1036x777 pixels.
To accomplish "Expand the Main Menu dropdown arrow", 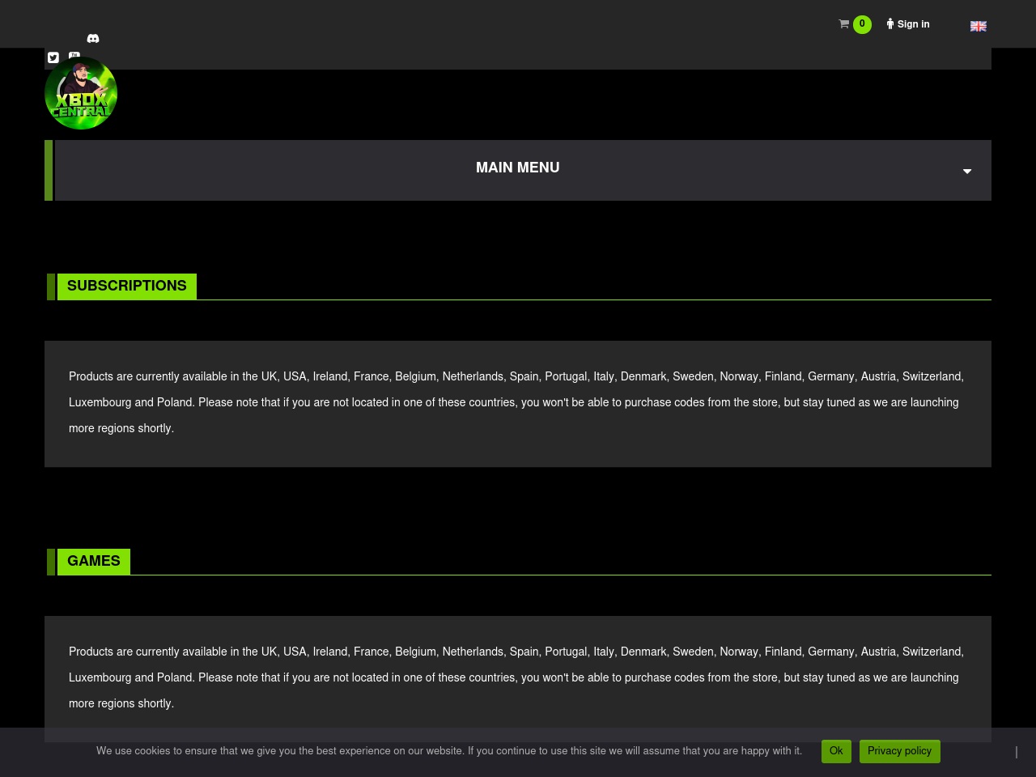I will click(x=967, y=171).
